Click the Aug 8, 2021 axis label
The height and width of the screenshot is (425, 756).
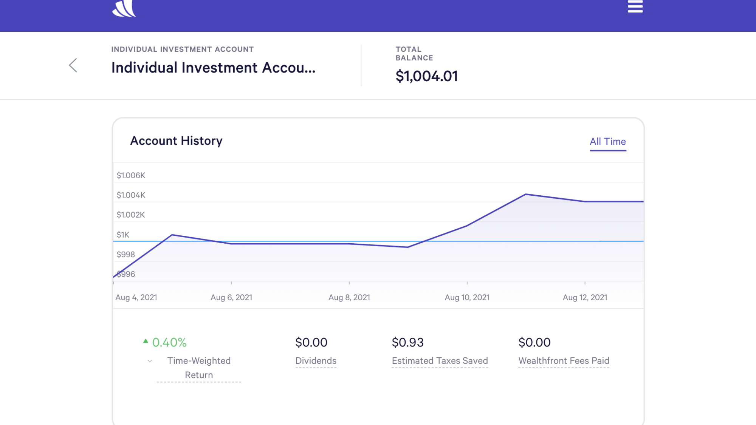point(349,297)
